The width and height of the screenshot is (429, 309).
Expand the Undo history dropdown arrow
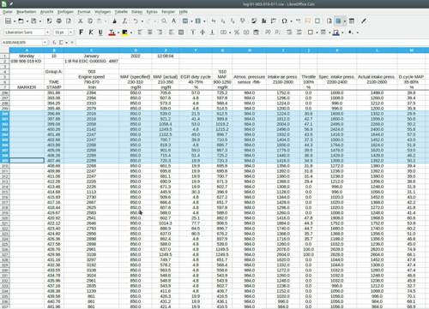coord(142,21)
